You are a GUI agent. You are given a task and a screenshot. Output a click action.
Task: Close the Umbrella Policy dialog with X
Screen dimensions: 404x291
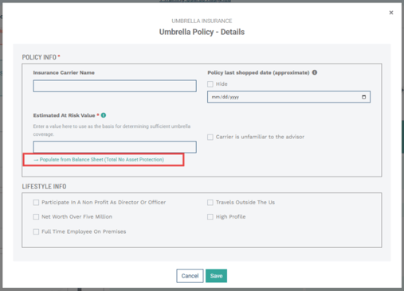tap(391, 13)
